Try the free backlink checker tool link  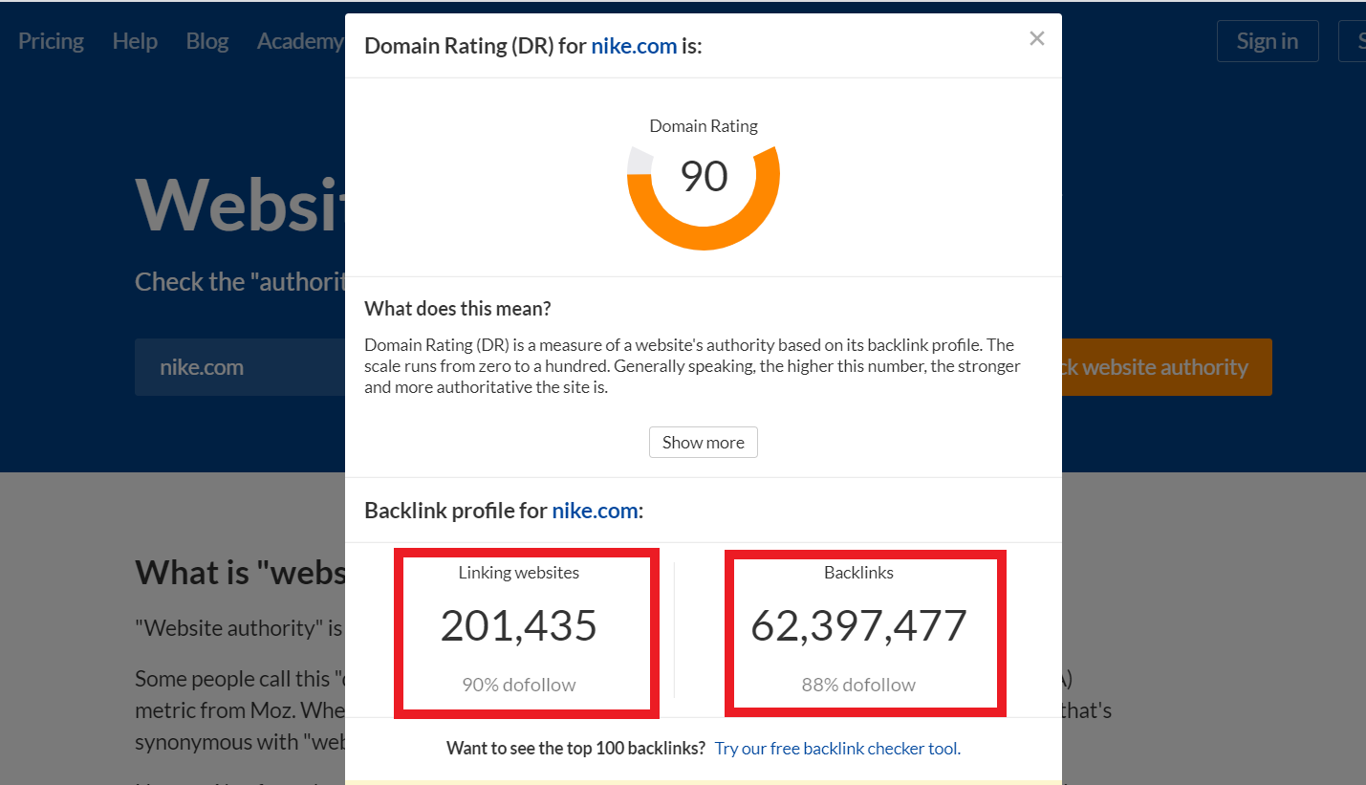pyautogui.click(x=837, y=749)
